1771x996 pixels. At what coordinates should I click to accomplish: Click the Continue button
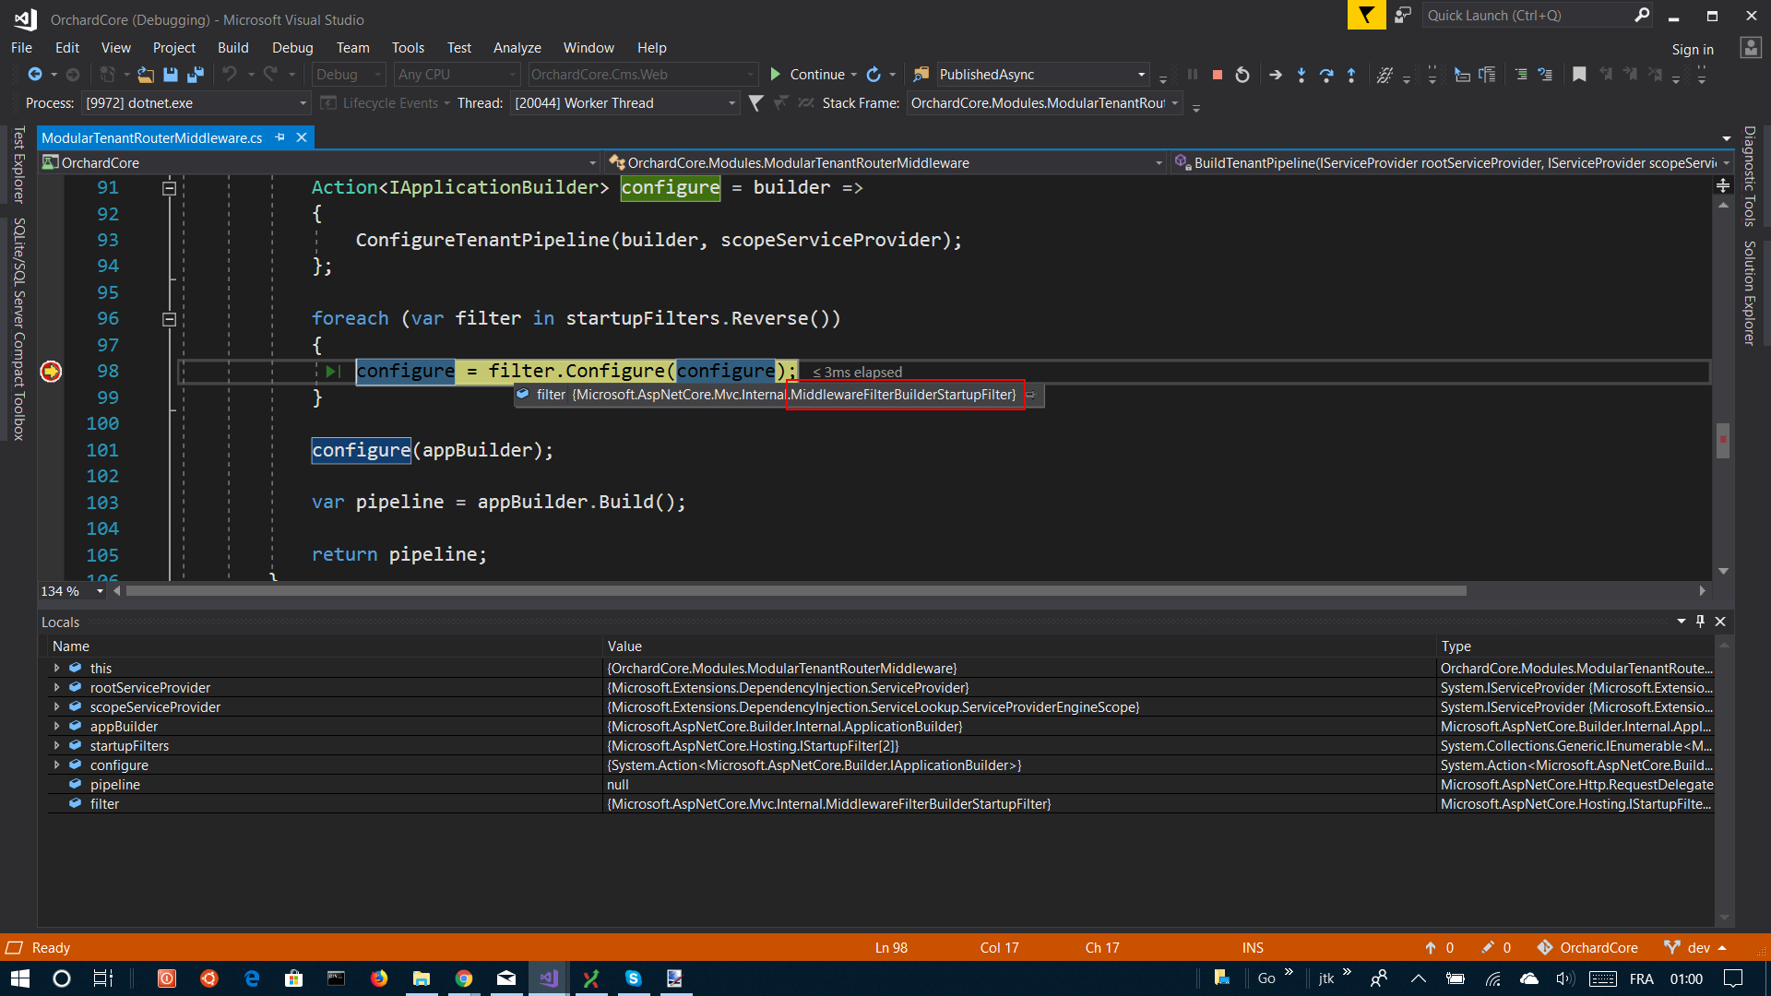tap(810, 74)
